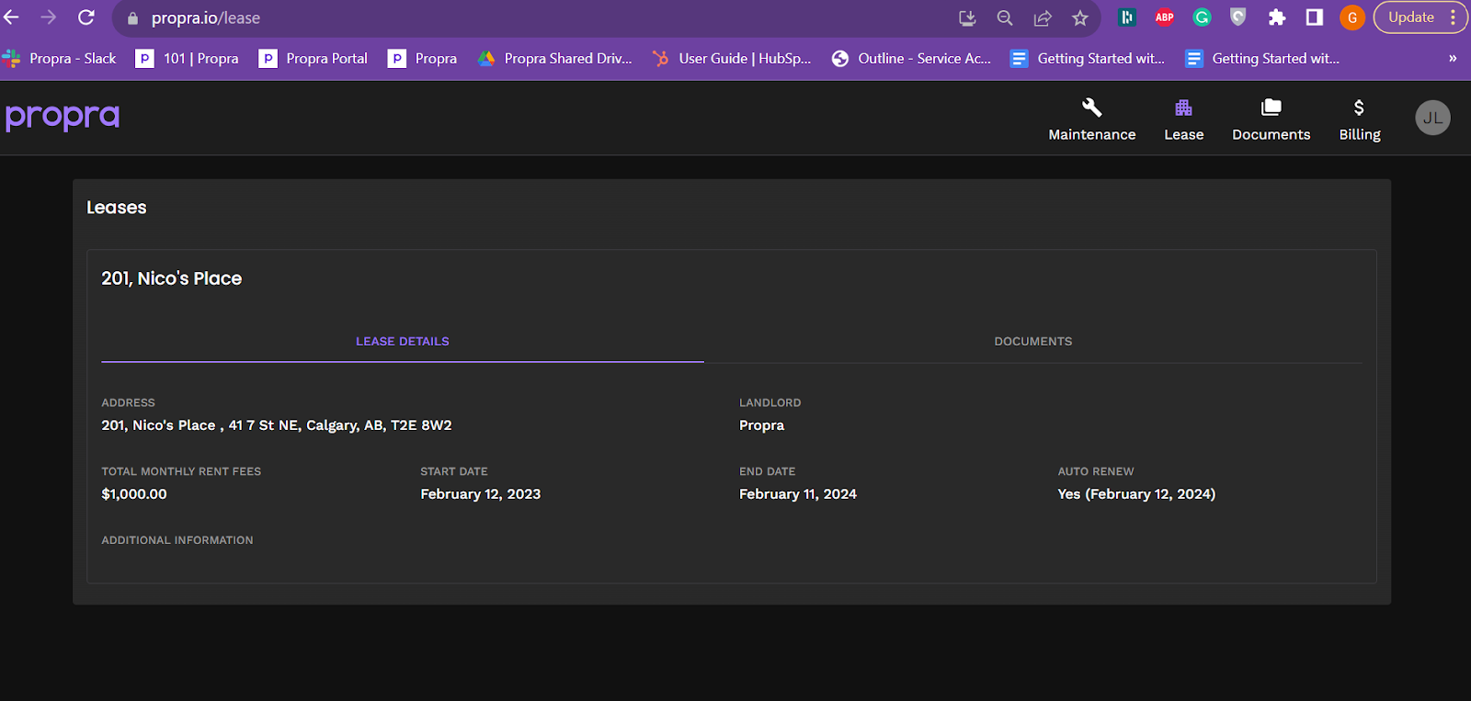The height and width of the screenshot is (701, 1471).
Task: Open Propra - Slack bookmark
Action: click(x=60, y=58)
